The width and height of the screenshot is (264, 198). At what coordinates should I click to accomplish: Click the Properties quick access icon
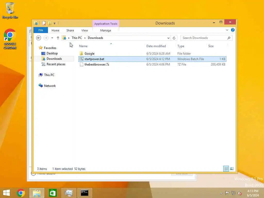[44, 23]
